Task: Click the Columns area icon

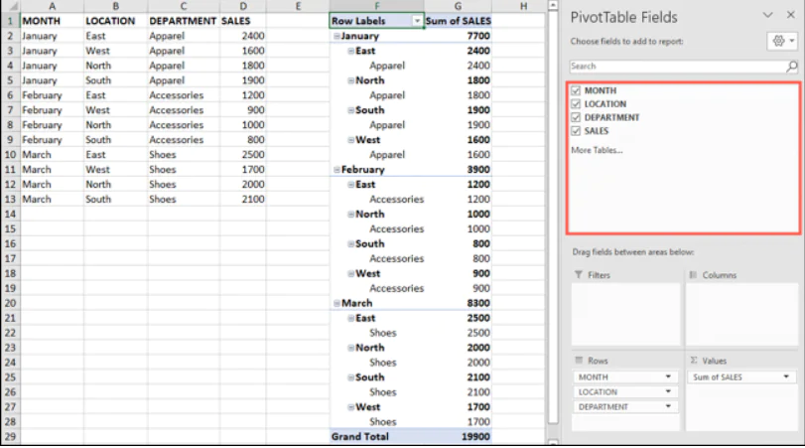Action: pyautogui.click(x=692, y=275)
